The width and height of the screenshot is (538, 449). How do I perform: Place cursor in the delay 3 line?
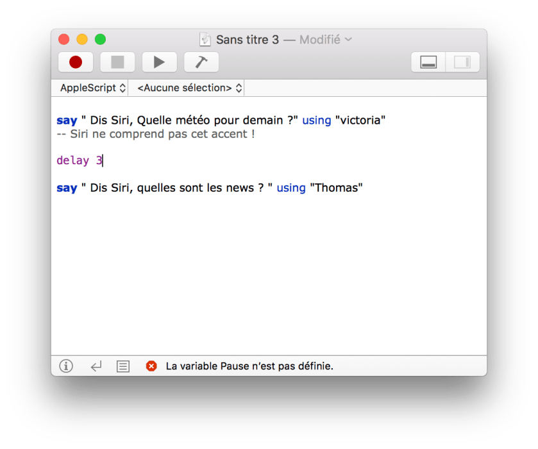80,161
